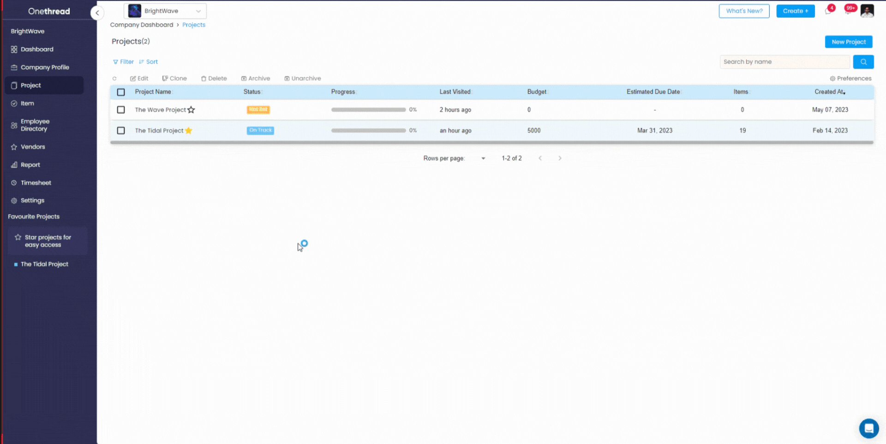
Task: Check The Wave Project row checkbox
Action: click(x=121, y=110)
